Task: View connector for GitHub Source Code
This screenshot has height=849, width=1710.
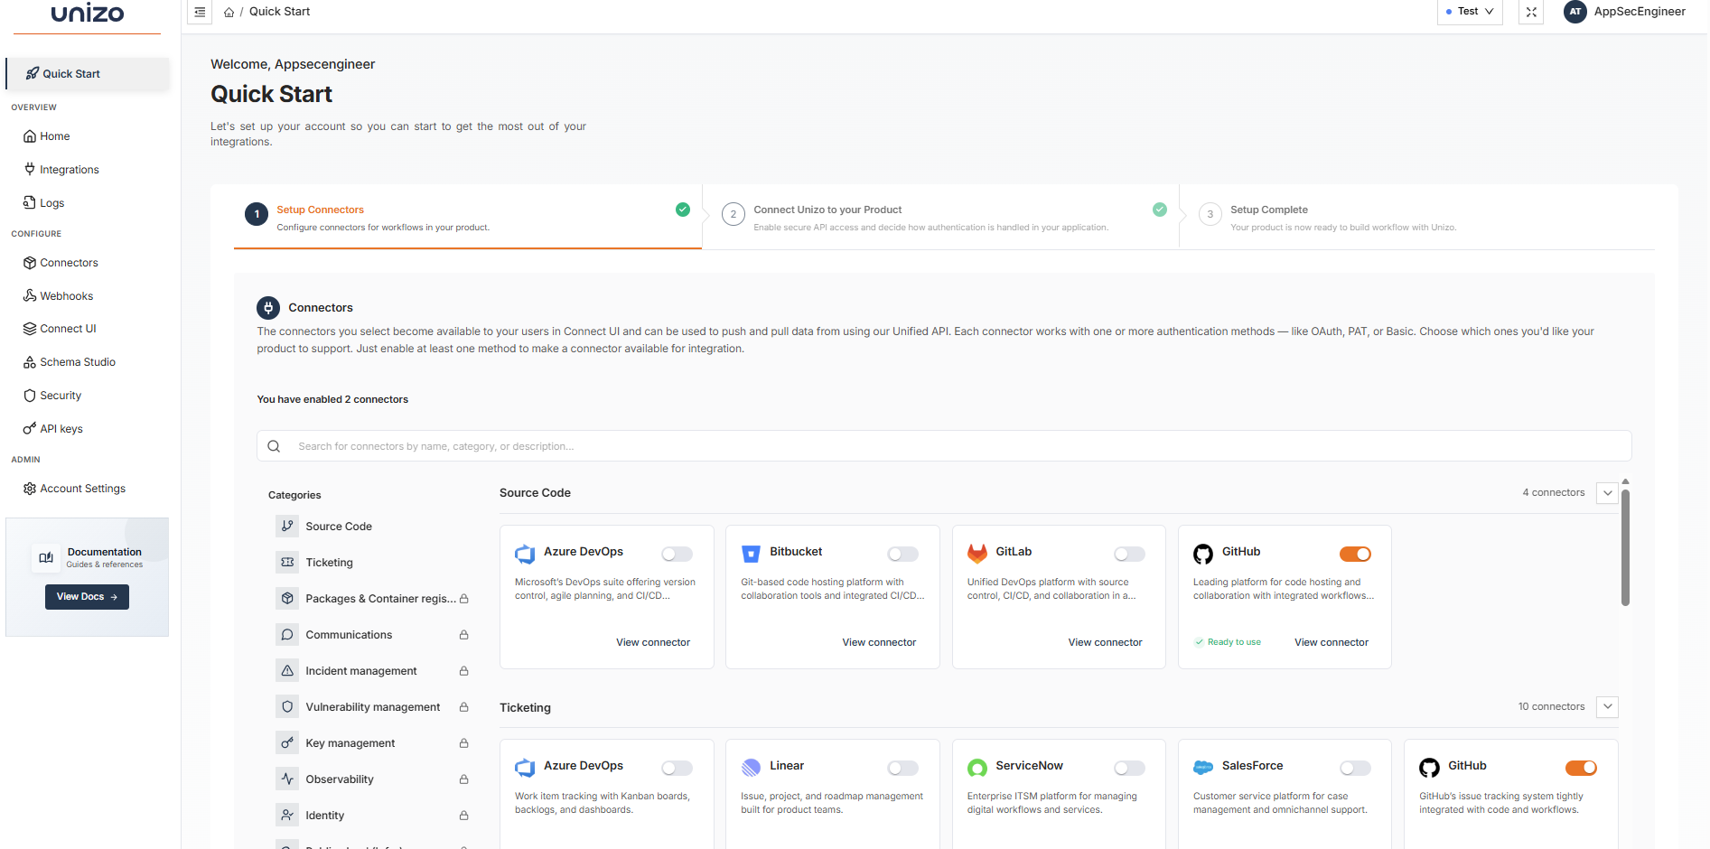Action: 1332,643
